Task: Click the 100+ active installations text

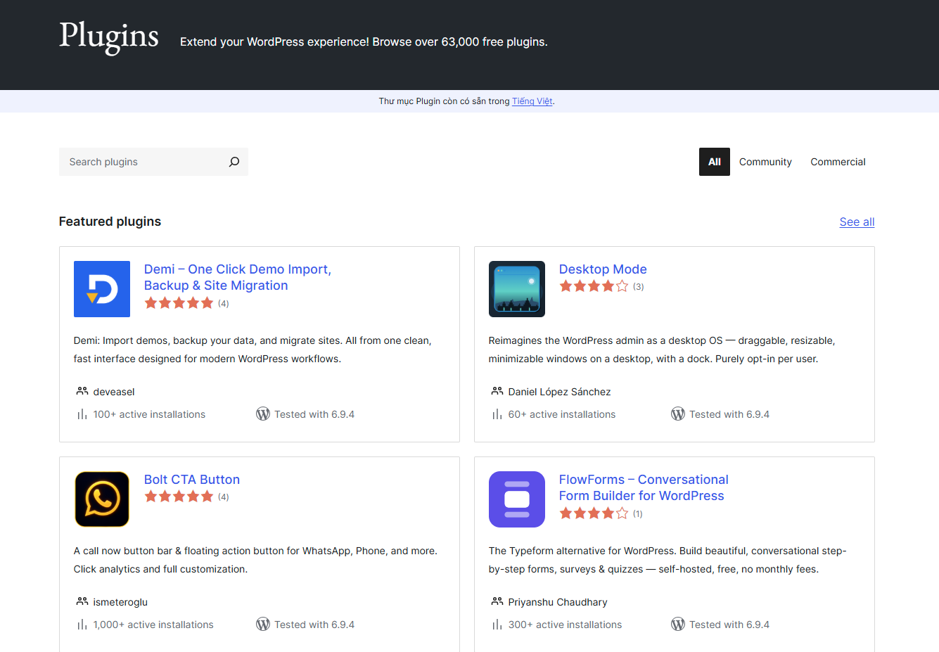Action: (x=149, y=414)
